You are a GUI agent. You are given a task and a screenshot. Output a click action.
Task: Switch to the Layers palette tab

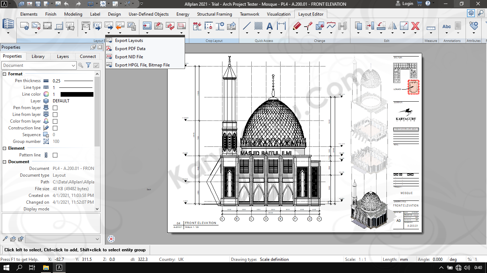pos(63,57)
